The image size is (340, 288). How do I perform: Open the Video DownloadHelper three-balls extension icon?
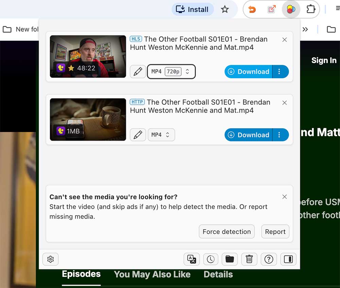291,9
